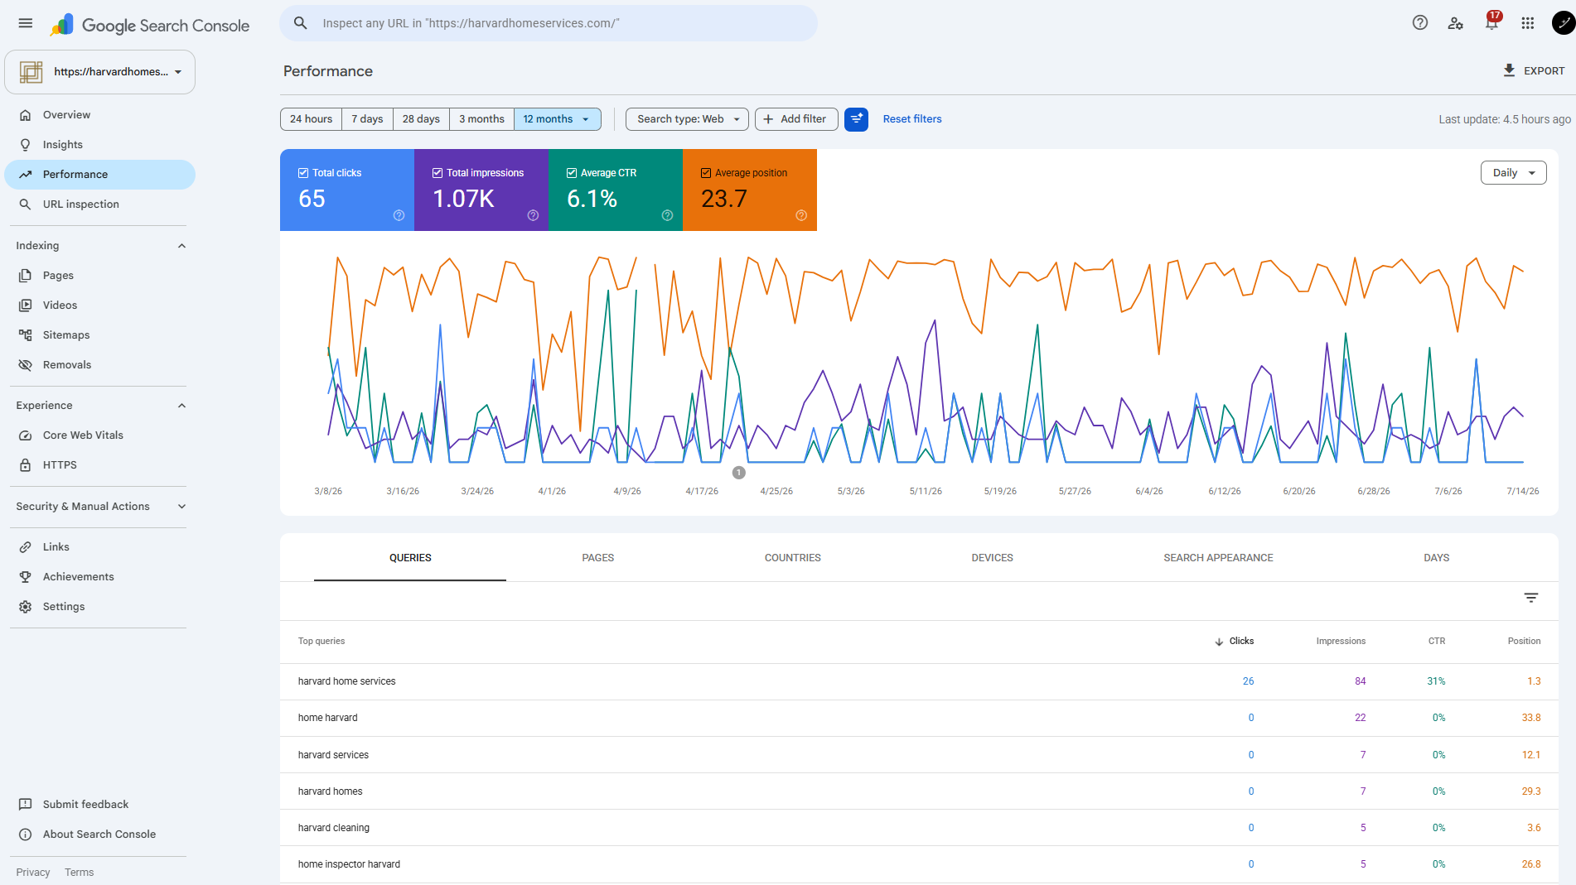
Task: Open the Help icon
Action: pyautogui.click(x=1420, y=23)
